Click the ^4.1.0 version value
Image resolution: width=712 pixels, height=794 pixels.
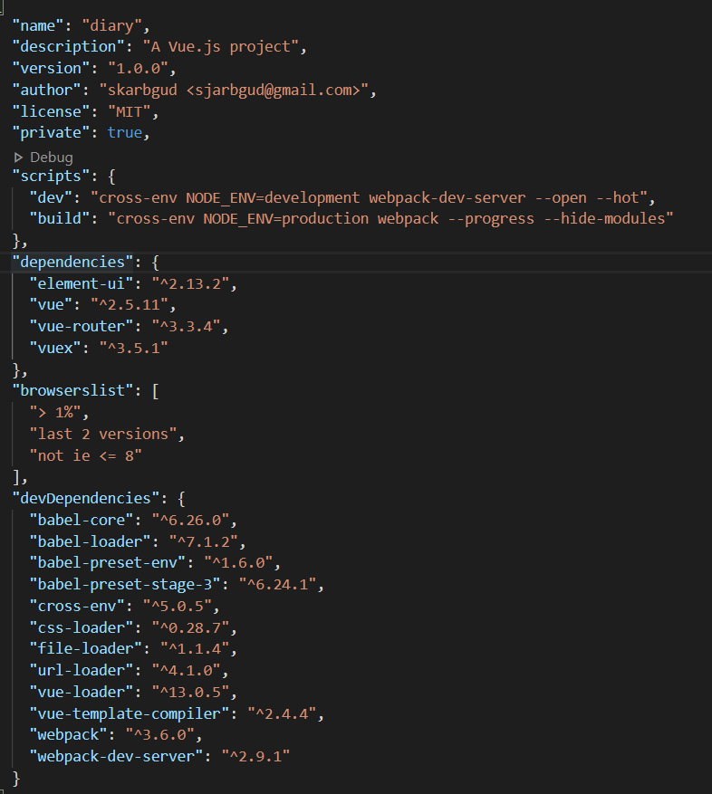[186, 671]
